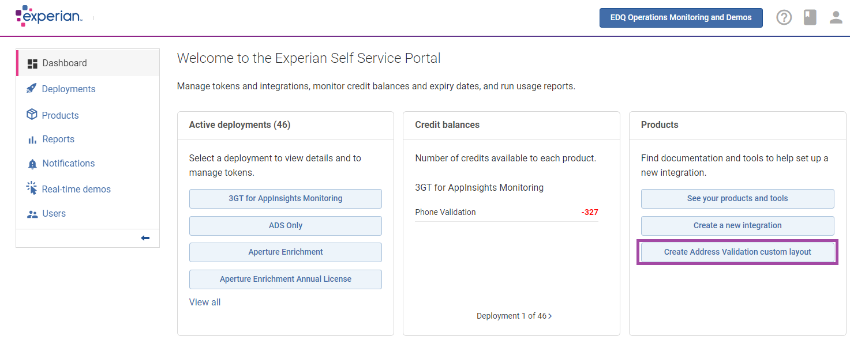The height and width of the screenshot is (344, 850).
Task: Open Aperture Enrichment Annual License deployment
Action: tap(285, 279)
